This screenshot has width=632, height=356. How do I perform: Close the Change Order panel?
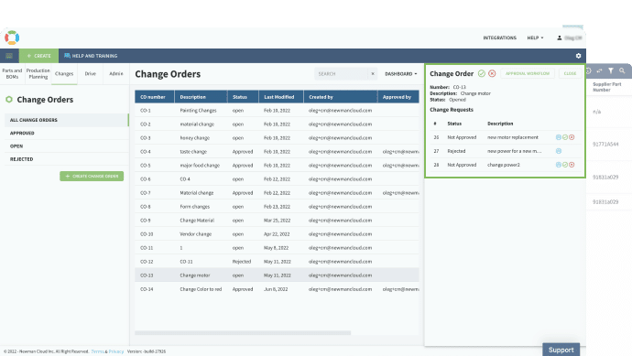coord(570,73)
